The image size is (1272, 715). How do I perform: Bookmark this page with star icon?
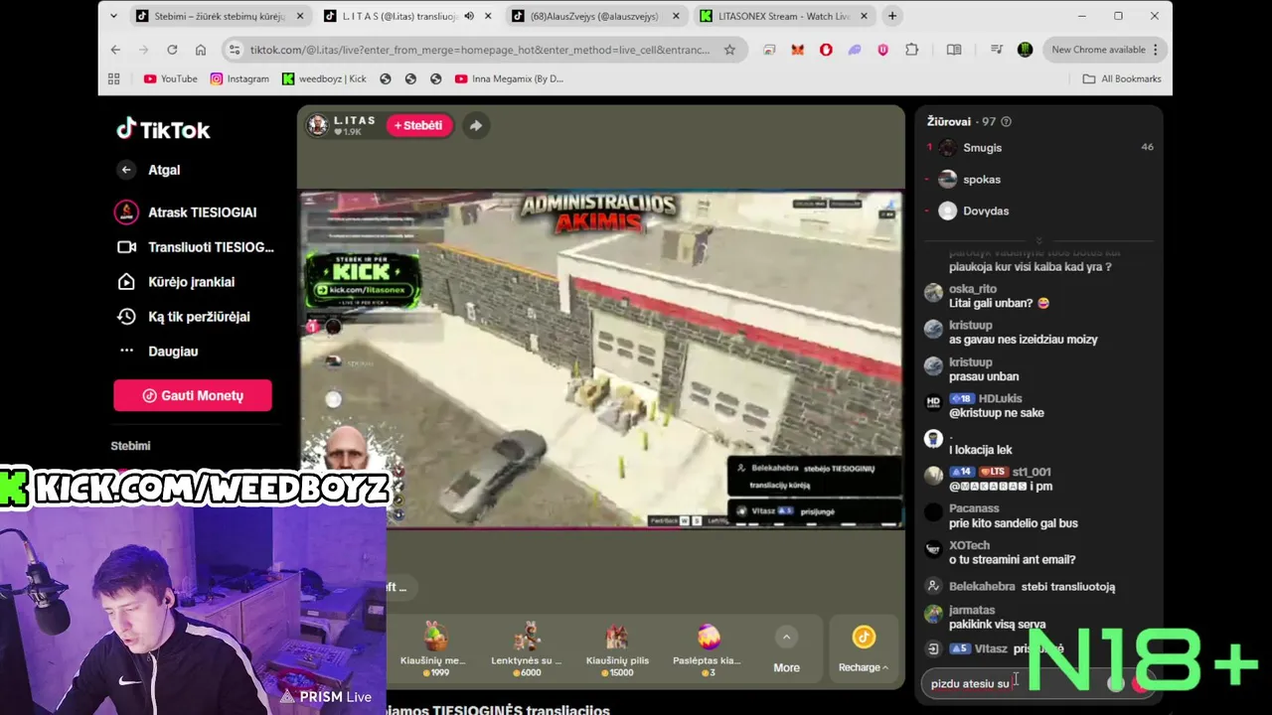coord(729,50)
